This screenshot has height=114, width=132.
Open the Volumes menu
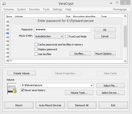[9, 9]
